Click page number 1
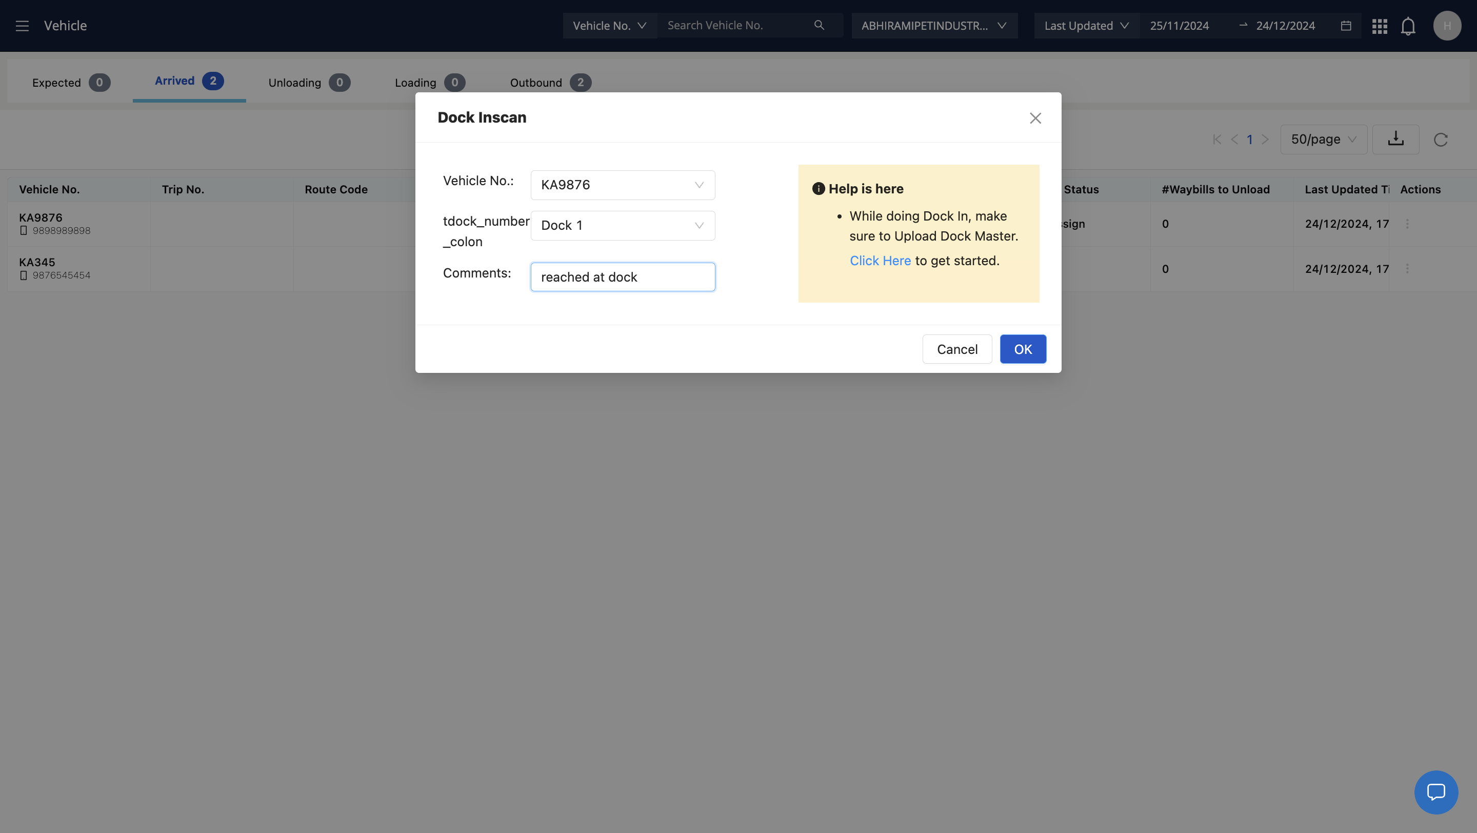Viewport: 1477px width, 833px height. [1250, 140]
